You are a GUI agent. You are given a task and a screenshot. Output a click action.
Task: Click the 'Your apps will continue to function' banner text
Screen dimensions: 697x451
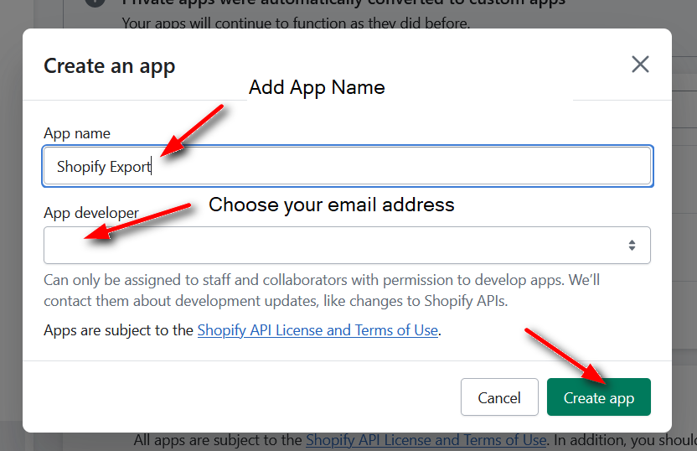tap(296, 23)
